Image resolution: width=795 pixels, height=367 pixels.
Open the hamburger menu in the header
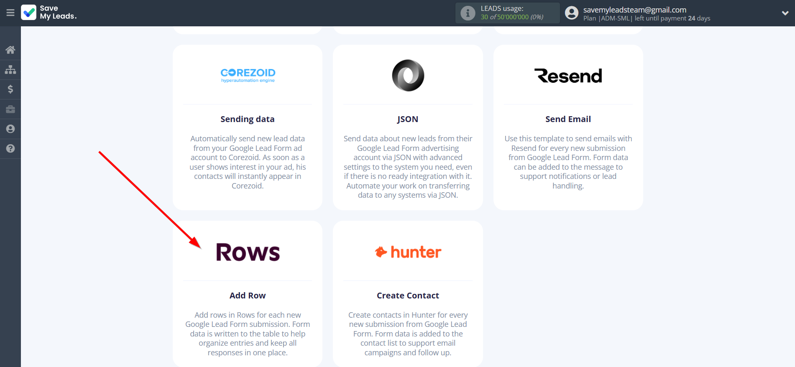tap(10, 13)
